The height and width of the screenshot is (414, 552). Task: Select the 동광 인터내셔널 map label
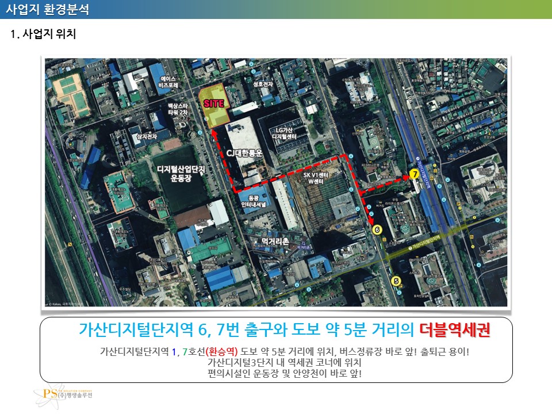point(254,201)
